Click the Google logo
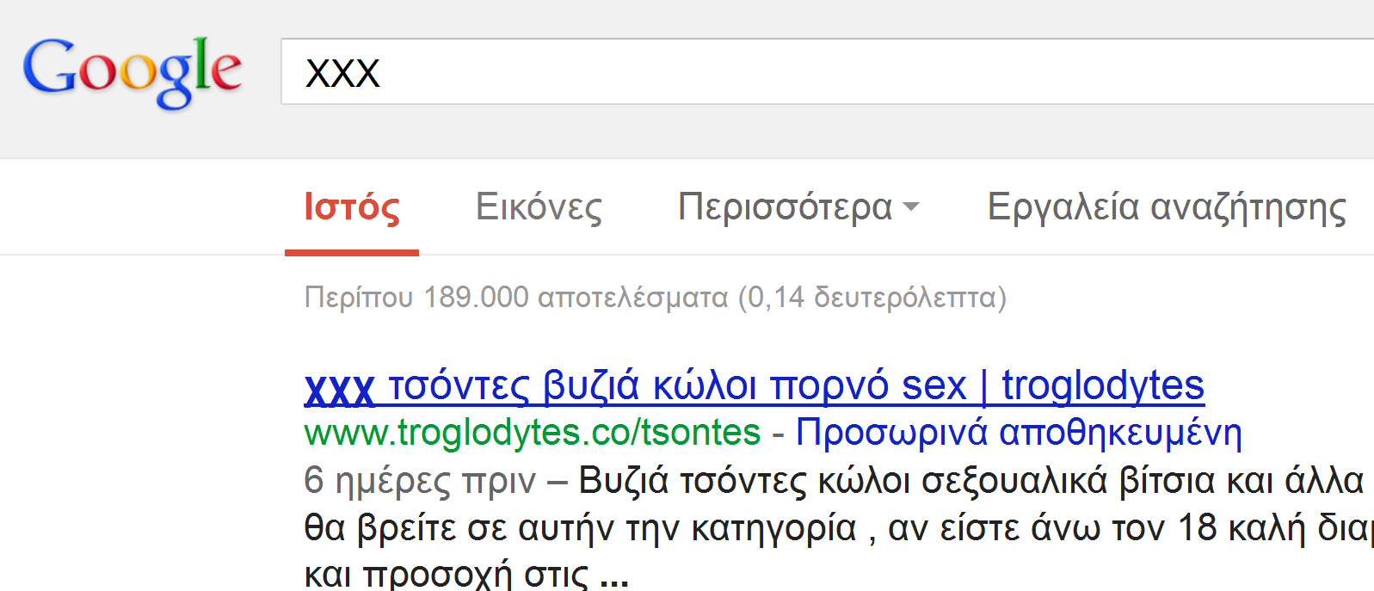The height and width of the screenshot is (591, 1374). click(x=132, y=72)
